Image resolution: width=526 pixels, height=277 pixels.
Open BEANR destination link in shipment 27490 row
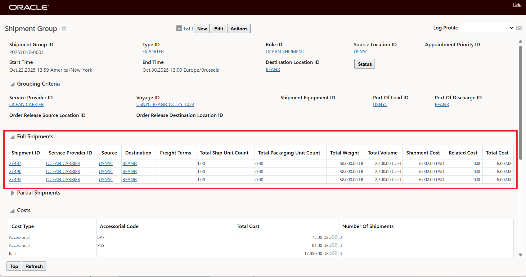pyautogui.click(x=130, y=172)
